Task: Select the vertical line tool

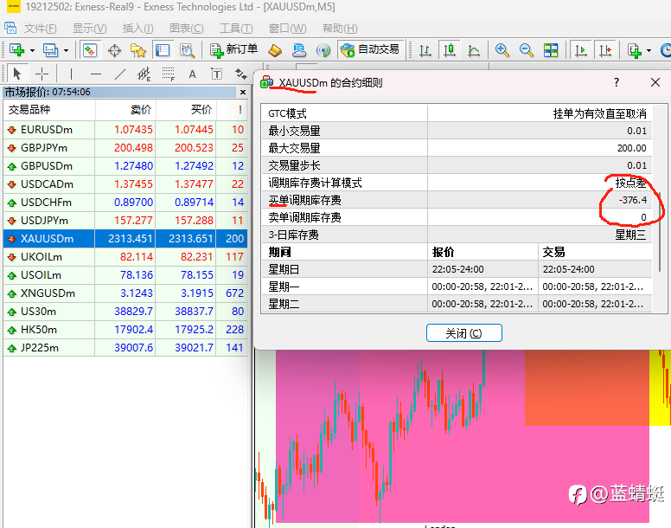Action: tap(71, 74)
